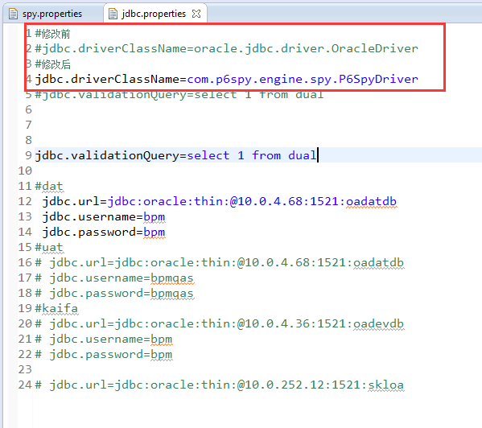The height and width of the screenshot is (428, 482).
Task: Click the '#uat' comment line
Action: tap(49, 247)
